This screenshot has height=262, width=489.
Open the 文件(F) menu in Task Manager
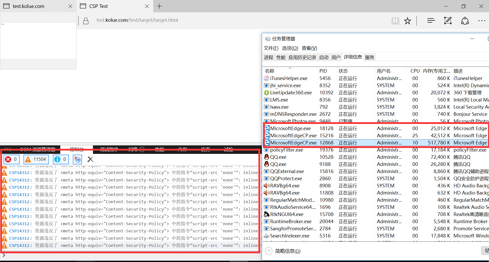click(271, 48)
